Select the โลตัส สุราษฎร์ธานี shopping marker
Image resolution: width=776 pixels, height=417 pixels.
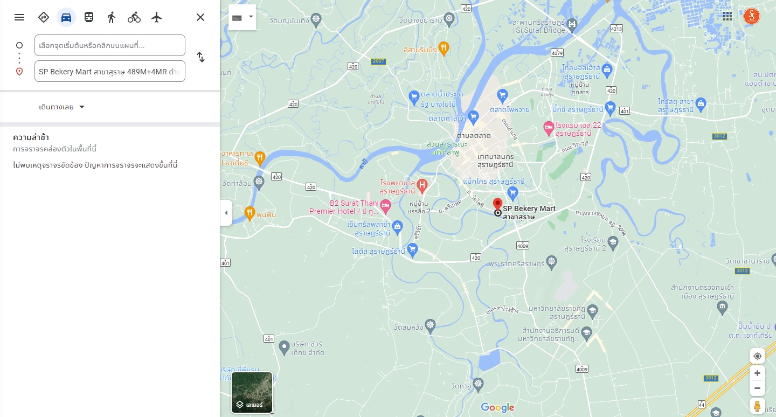coord(413,249)
